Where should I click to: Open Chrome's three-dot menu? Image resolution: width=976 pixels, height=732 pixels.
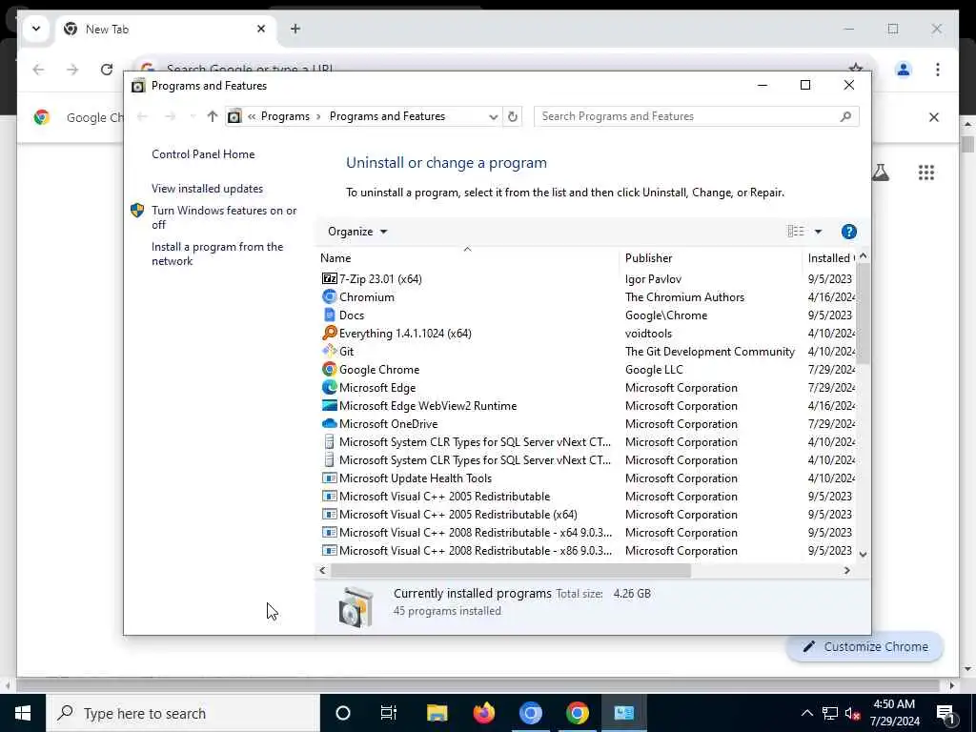click(x=938, y=69)
